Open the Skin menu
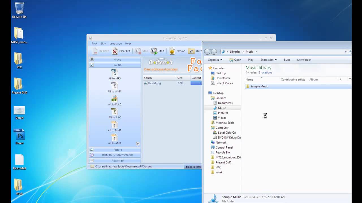Viewport: 362px width, 203px height. pyautogui.click(x=104, y=43)
